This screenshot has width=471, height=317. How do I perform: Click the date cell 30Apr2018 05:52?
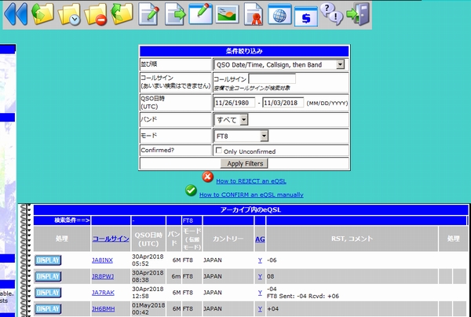[148, 261]
